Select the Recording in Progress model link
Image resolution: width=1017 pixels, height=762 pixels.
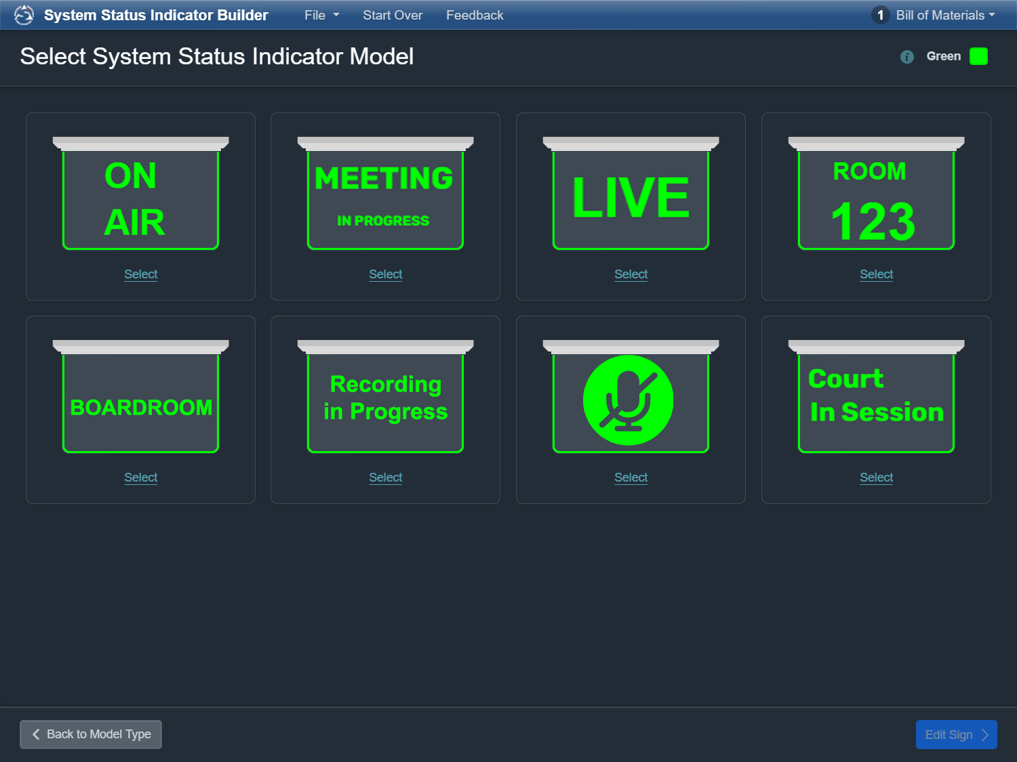[385, 478]
